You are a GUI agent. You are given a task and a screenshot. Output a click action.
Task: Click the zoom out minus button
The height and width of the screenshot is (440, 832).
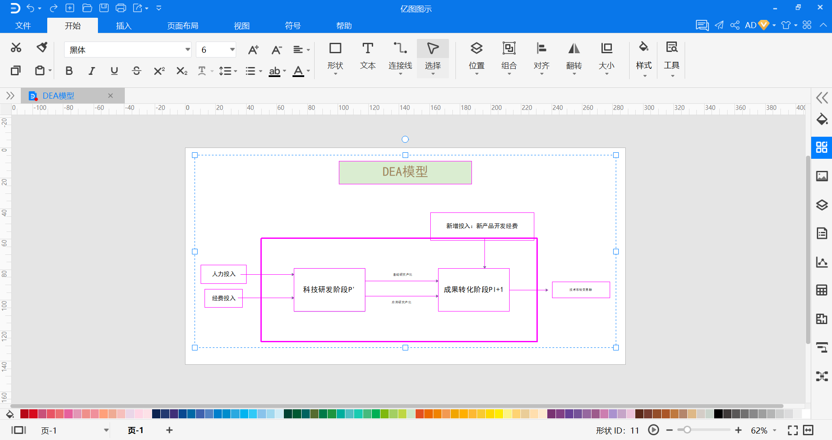(669, 430)
